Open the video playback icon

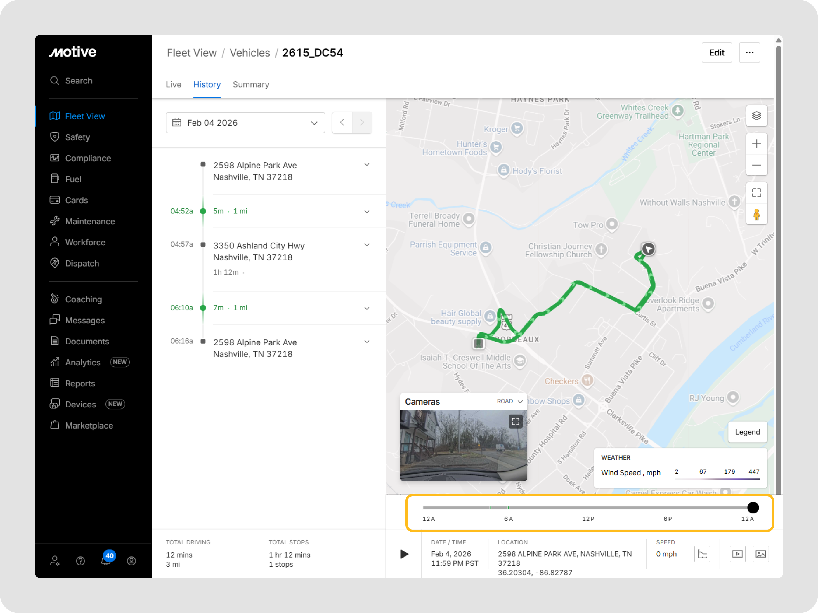pyautogui.click(x=737, y=553)
